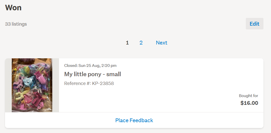
Task: Open the 'My little pony - small' listing title
Action: [x=93, y=74]
